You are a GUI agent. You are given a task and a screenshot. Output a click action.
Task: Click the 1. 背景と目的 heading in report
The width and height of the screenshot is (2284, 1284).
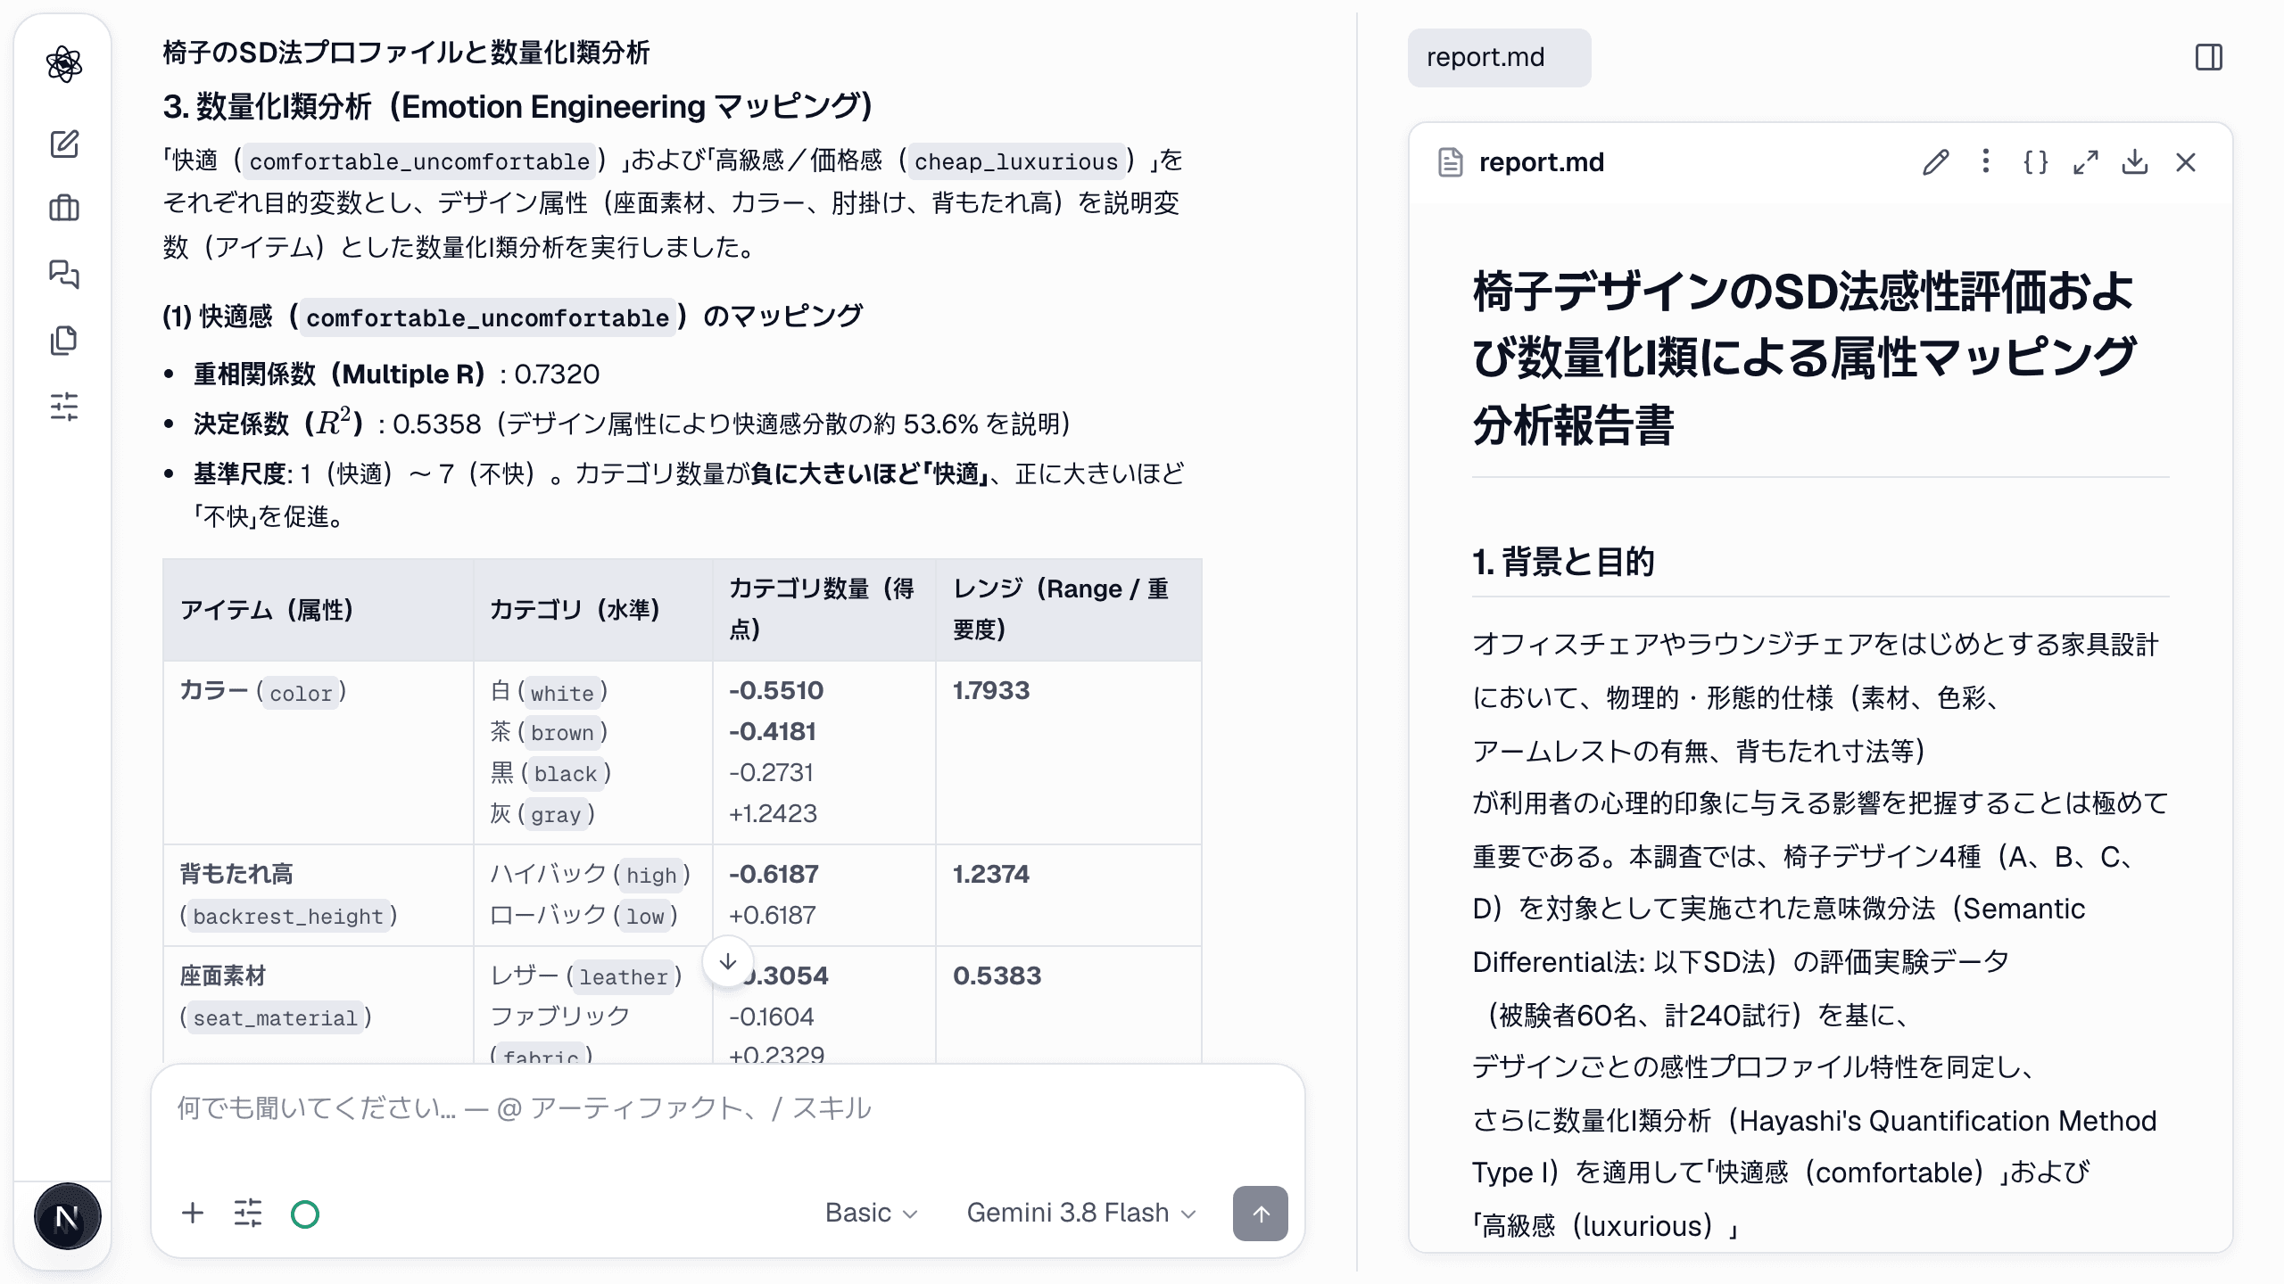[x=1563, y=562]
